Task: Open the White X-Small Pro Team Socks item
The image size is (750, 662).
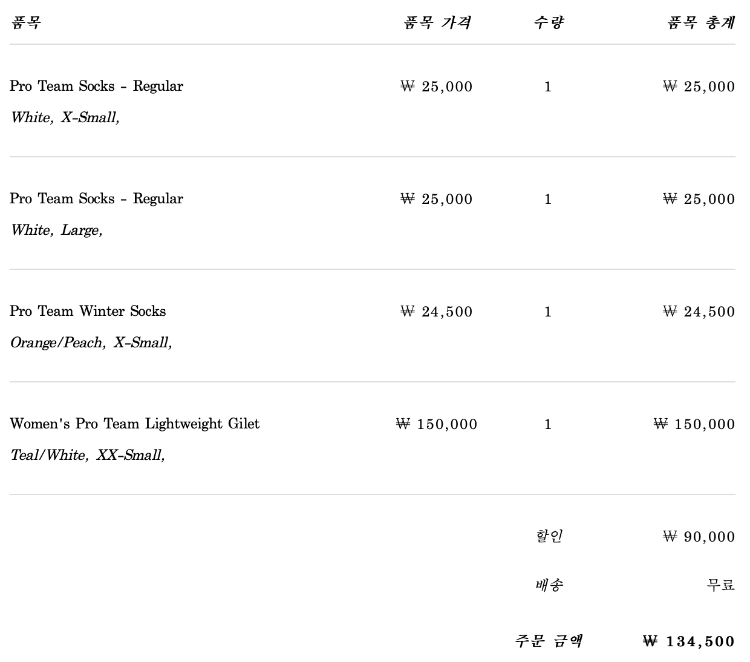Action: click(x=96, y=86)
